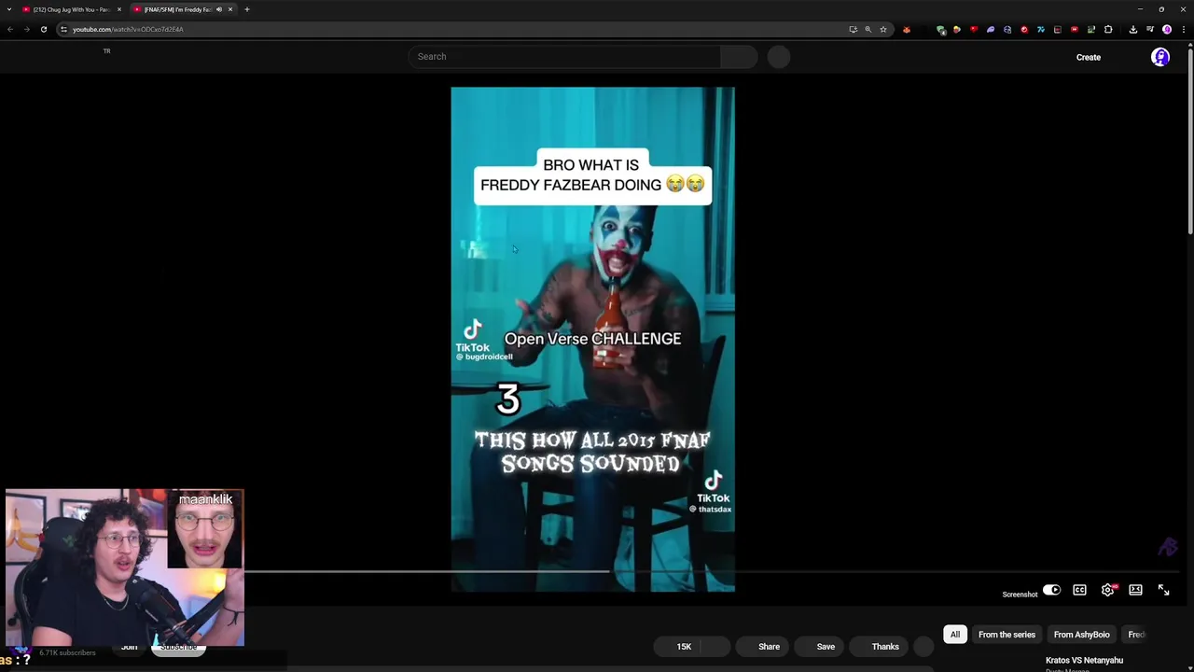This screenshot has height=672, width=1194.
Task: Click the orange fox extension icon
Action: [x=907, y=30]
